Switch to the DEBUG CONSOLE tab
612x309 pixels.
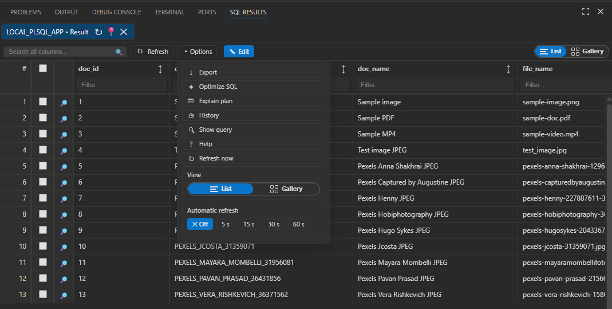[116, 12]
